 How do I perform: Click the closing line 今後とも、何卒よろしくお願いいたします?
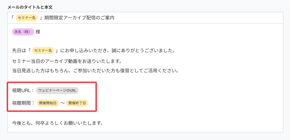pyautogui.click(x=58, y=123)
